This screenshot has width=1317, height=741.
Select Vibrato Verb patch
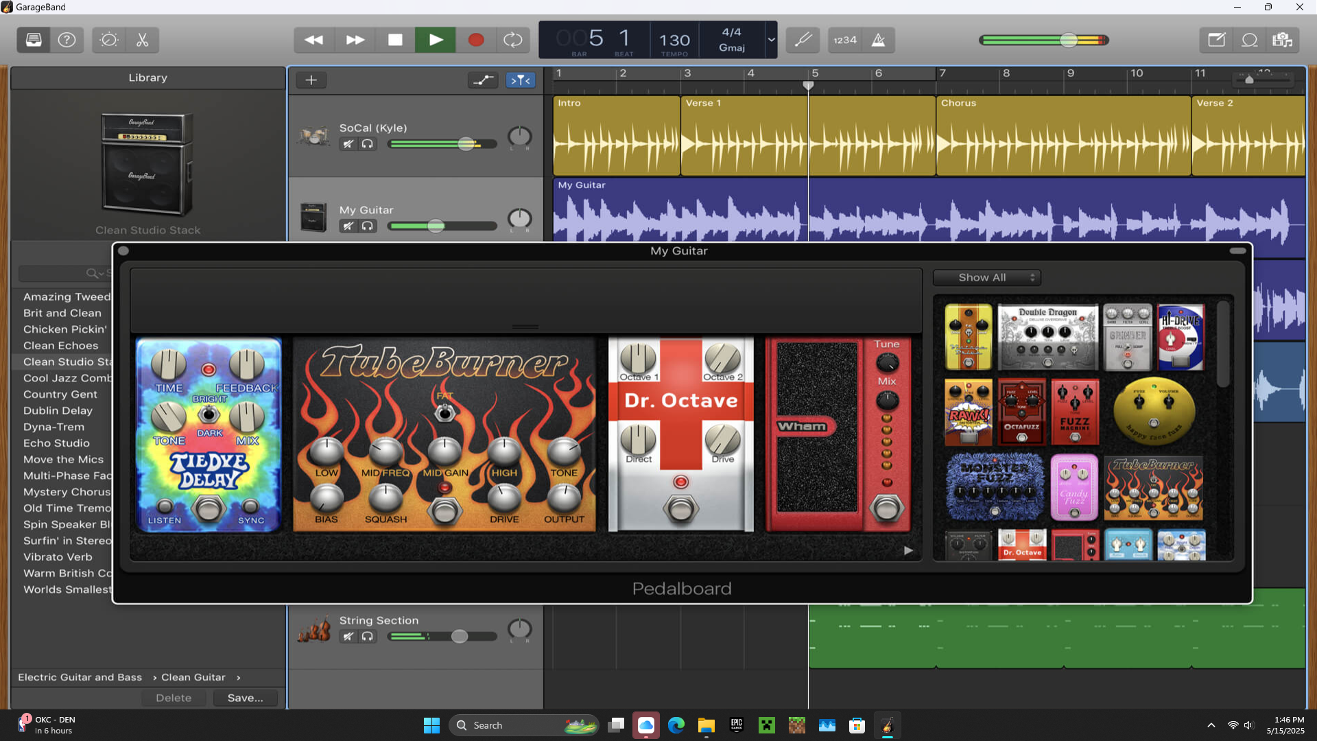point(58,557)
